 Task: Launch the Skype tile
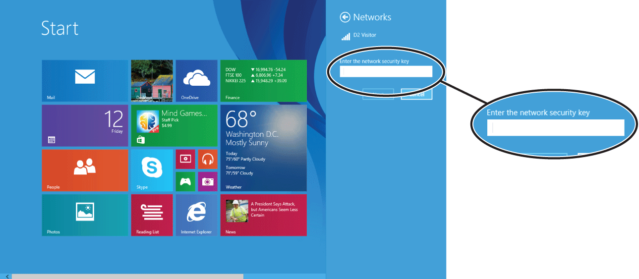[152, 170]
